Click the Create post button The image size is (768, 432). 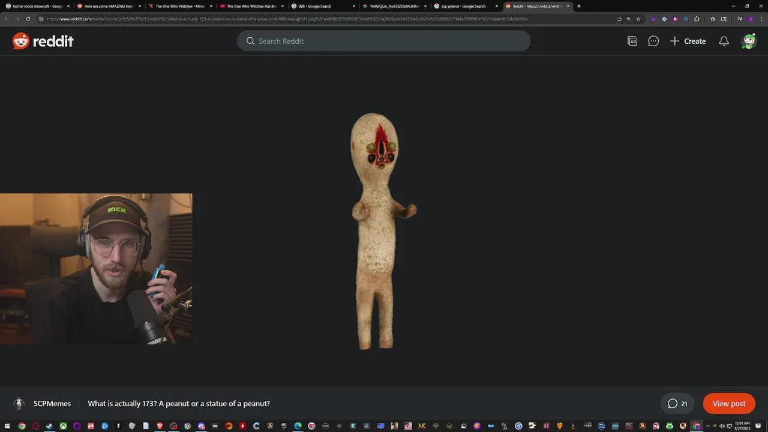pyautogui.click(x=688, y=41)
